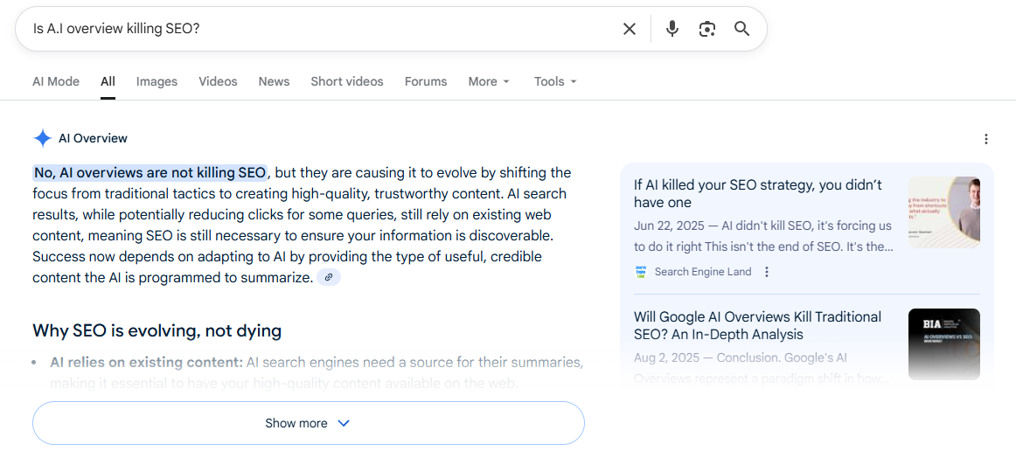Open options for Search Engine Land result
Image resolution: width=1016 pixels, height=458 pixels.
[x=767, y=272]
